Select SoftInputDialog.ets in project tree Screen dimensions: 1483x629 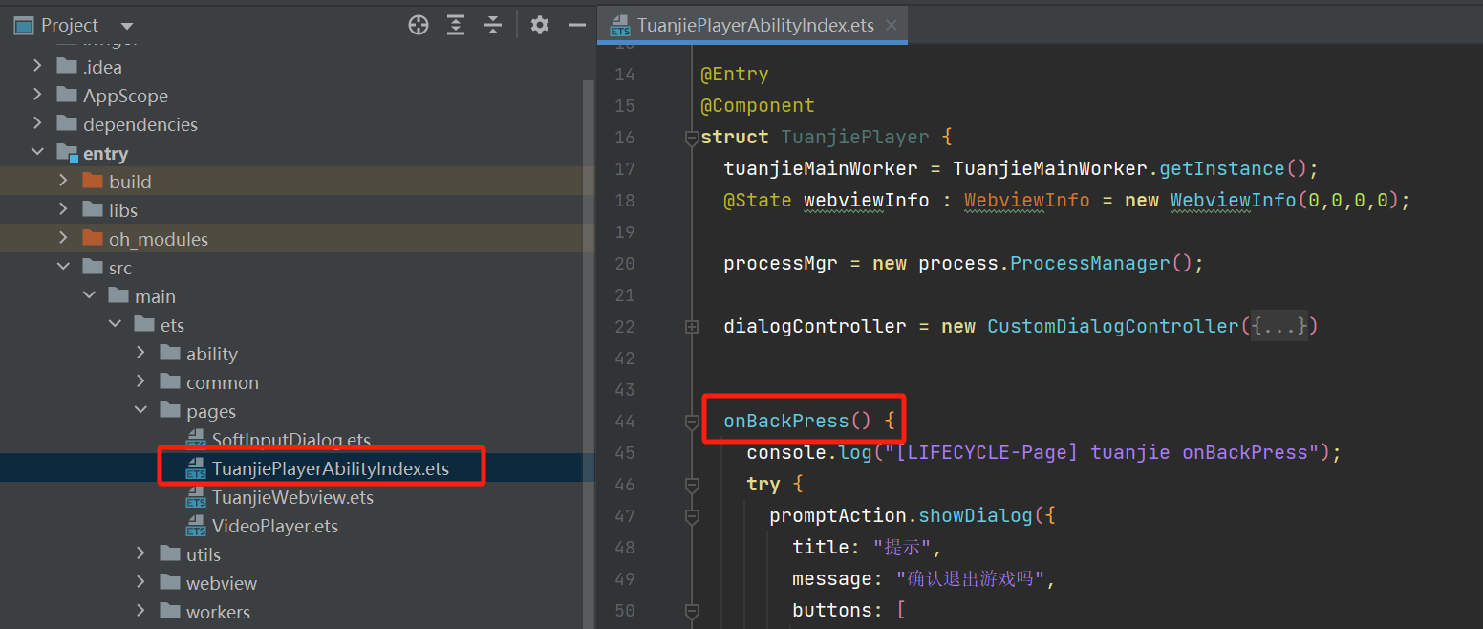click(290, 441)
